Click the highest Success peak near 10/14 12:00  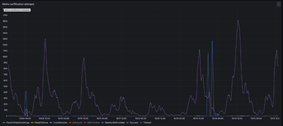point(238,21)
